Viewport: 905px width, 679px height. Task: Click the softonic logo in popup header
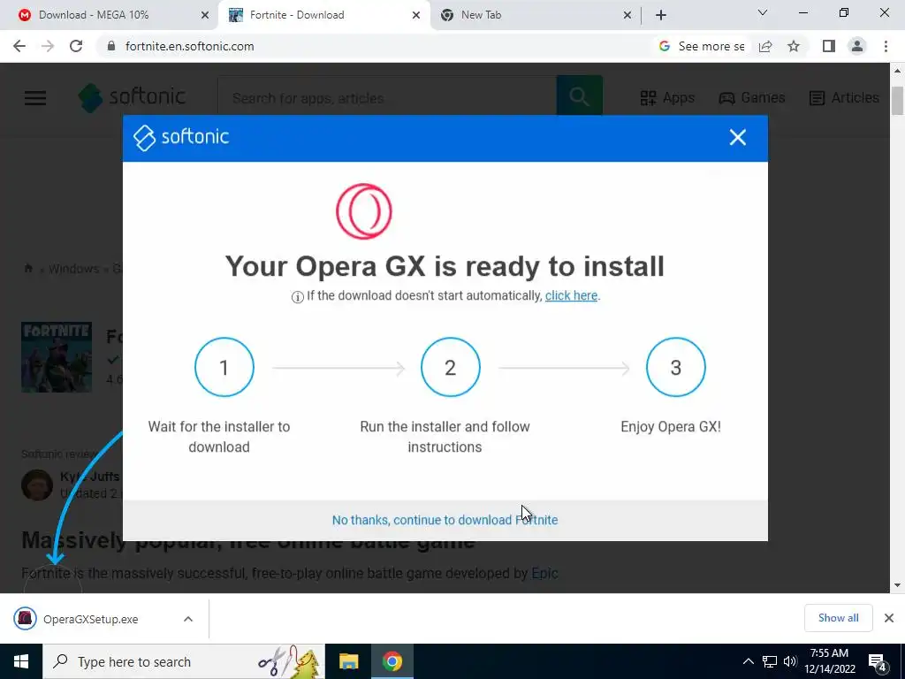point(181,137)
